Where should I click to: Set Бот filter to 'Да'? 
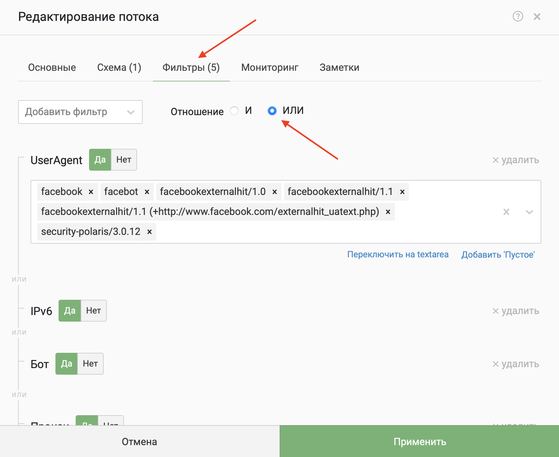coord(66,364)
